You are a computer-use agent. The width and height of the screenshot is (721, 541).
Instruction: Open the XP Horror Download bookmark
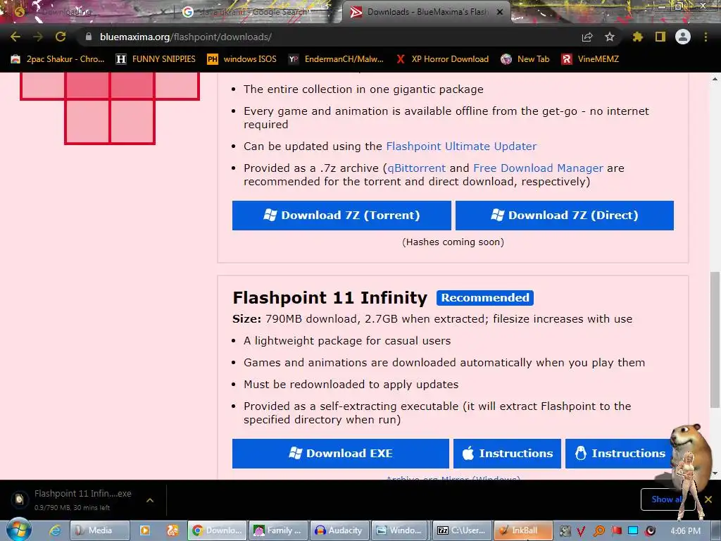point(443,59)
